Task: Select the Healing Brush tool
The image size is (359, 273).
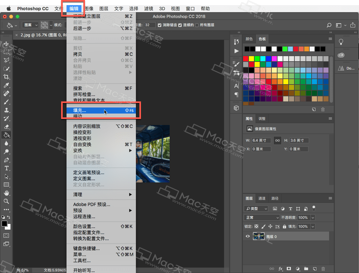Action: pos(6,93)
